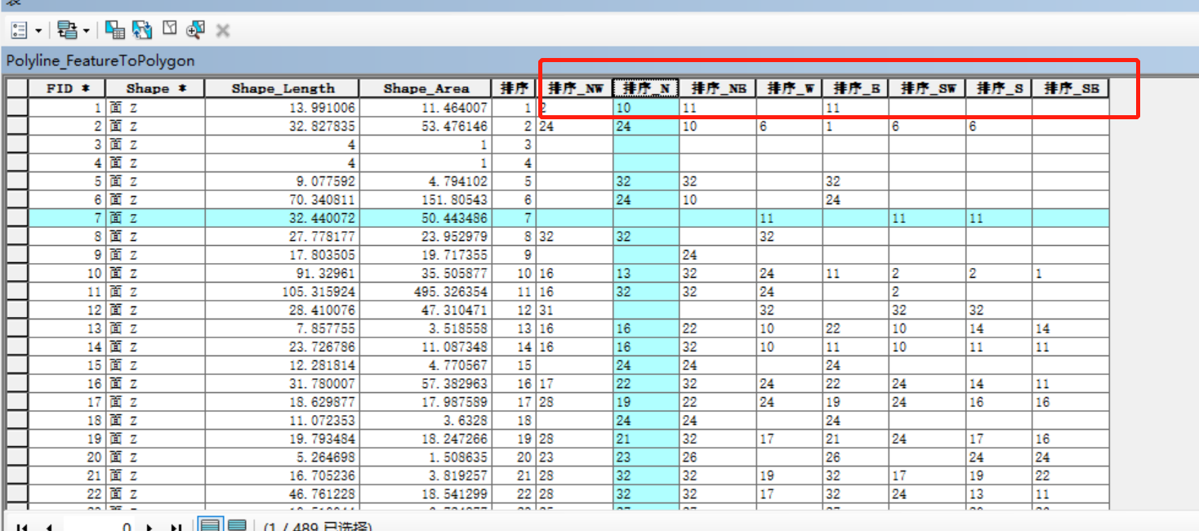
Task: Go to the next record
Action: [149, 527]
